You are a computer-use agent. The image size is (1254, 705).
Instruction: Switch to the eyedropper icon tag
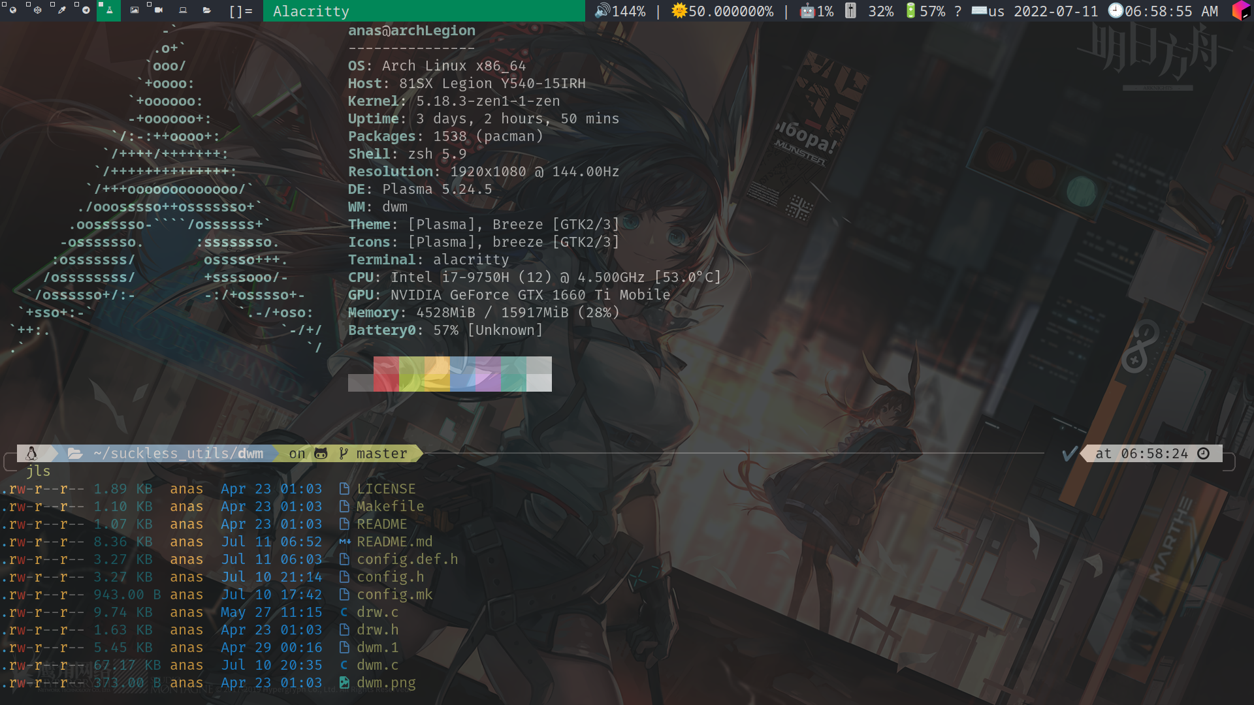[61, 10]
